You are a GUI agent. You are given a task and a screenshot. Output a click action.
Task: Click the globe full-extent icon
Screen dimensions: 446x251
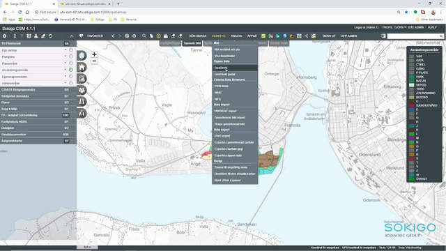coord(127,36)
